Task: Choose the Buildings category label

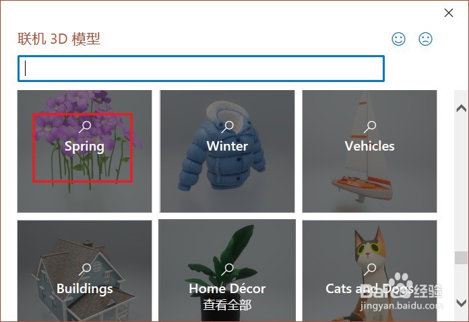Action: coord(85,288)
